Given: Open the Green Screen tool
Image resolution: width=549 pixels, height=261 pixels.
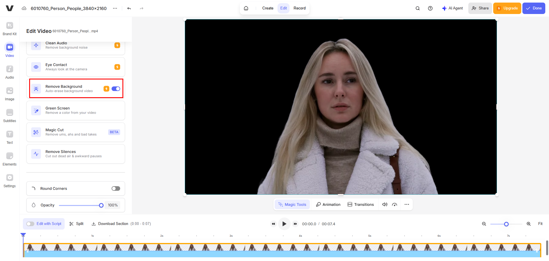Looking at the screenshot, I should (75, 110).
